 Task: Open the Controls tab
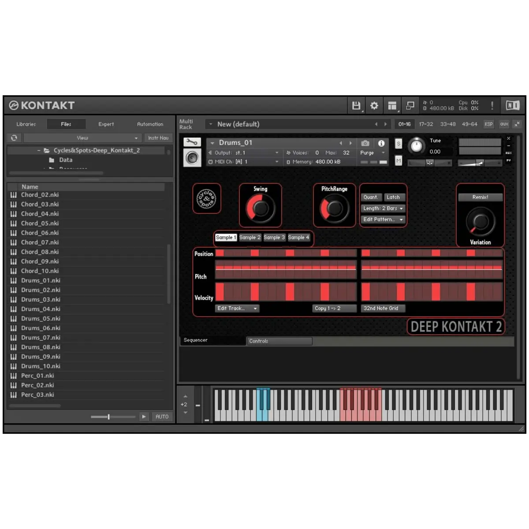coord(279,341)
